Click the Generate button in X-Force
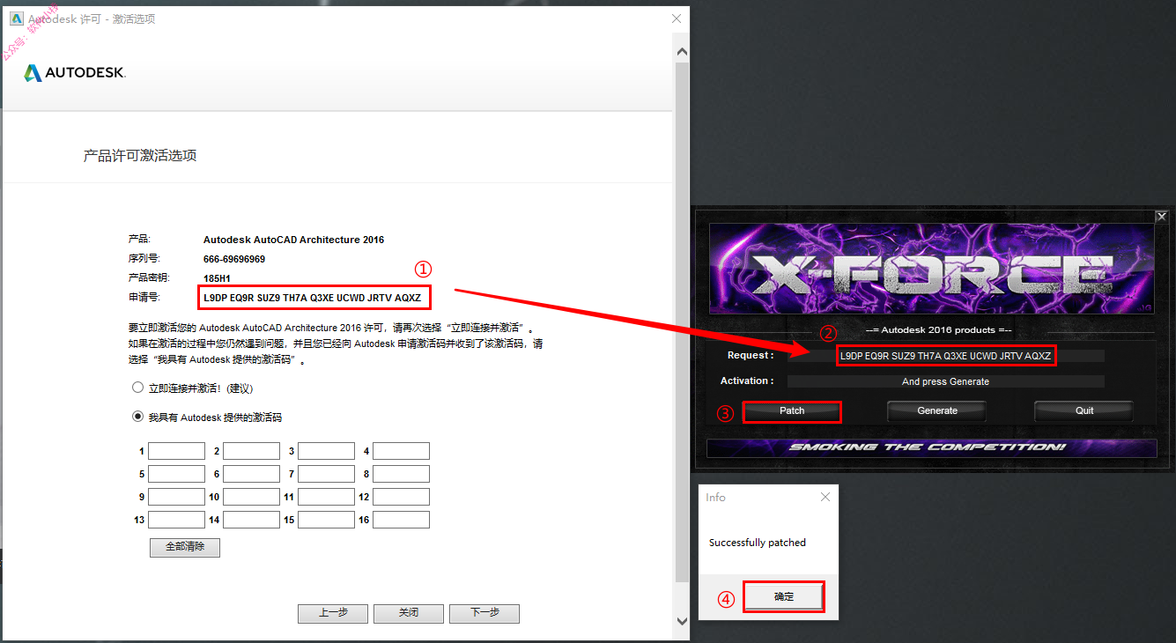Image resolution: width=1176 pixels, height=643 pixels. (x=937, y=411)
